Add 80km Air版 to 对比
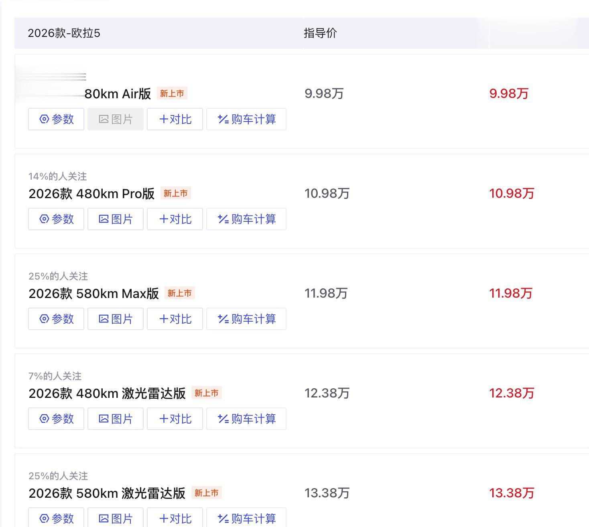Viewport: 589px width, 527px height. pyautogui.click(x=175, y=119)
